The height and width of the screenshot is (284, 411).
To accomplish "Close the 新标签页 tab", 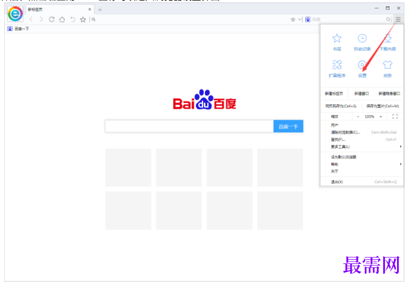I will [x=90, y=9].
